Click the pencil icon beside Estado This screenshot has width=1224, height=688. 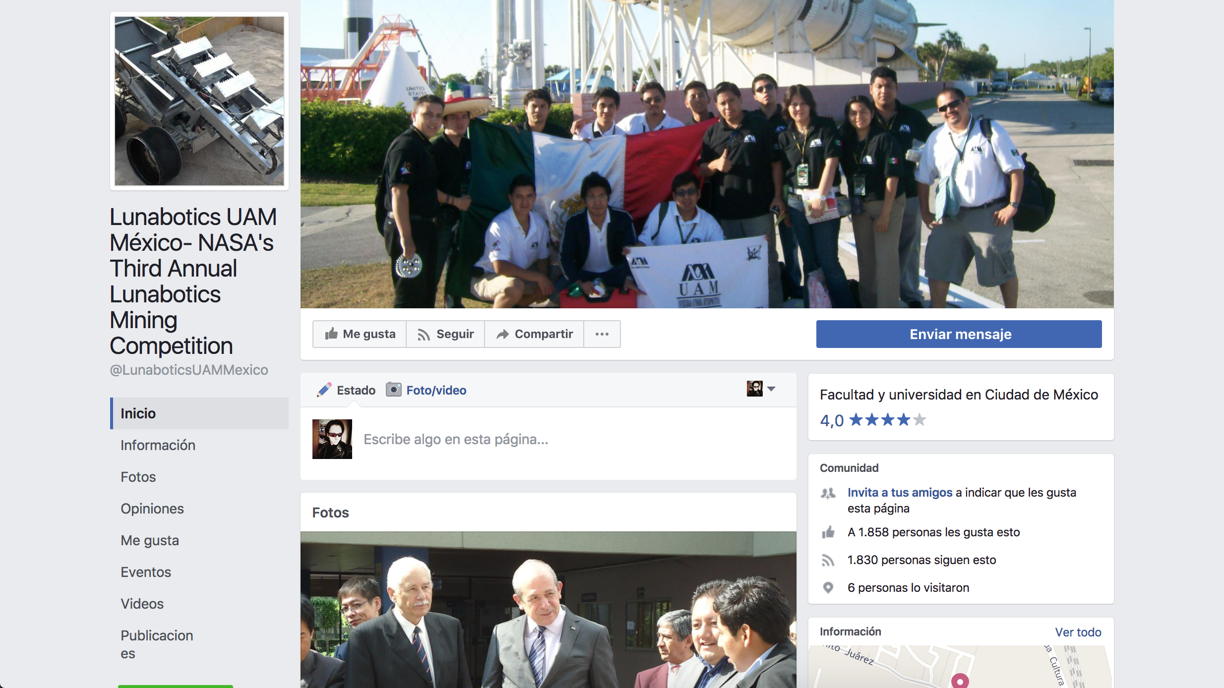[324, 390]
